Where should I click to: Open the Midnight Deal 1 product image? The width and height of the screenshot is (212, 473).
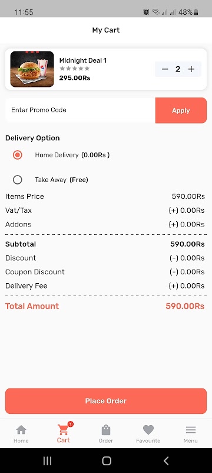[32, 69]
